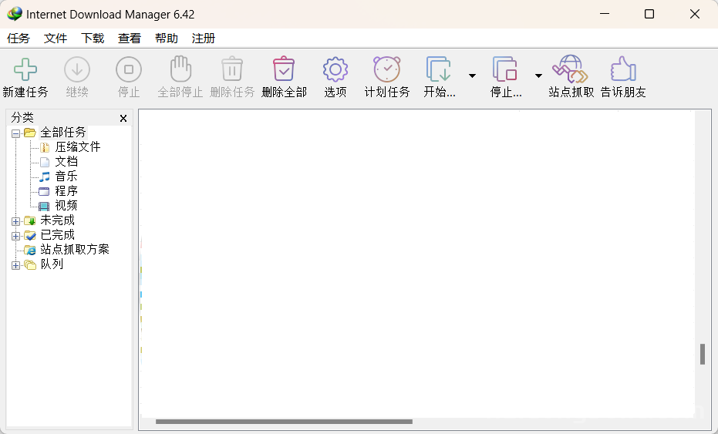Click the 压缩文件 archive icon in tree

tap(45, 147)
